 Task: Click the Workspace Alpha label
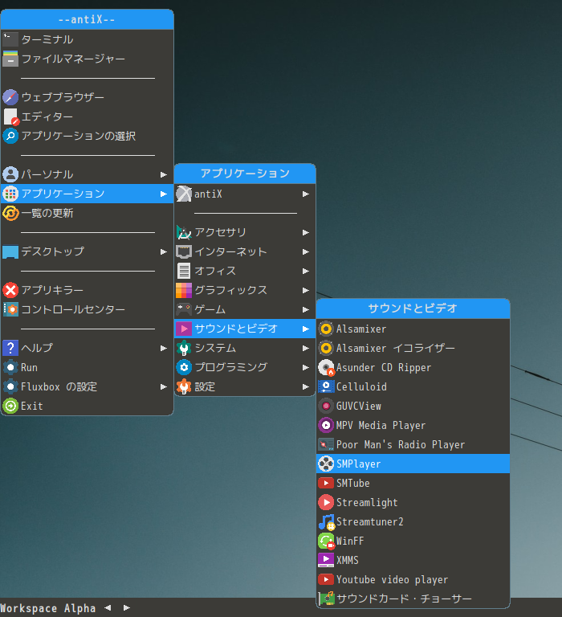47,608
